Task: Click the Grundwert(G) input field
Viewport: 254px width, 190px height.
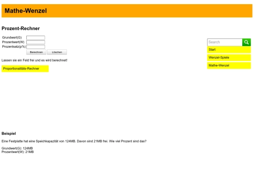Action: pos(36,38)
